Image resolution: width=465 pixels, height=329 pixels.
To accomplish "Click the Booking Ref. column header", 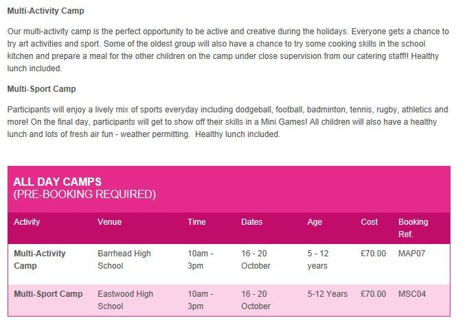I will [413, 228].
